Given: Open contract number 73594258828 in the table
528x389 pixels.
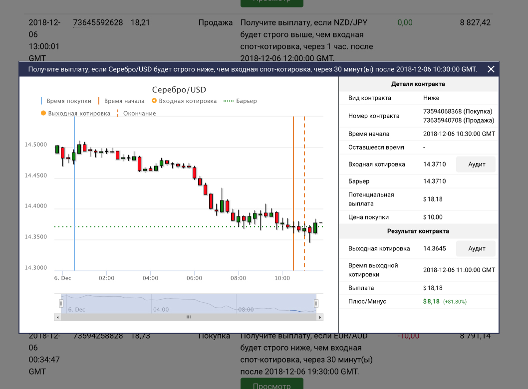Looking at the screenshot, I should tap(98, 336).
